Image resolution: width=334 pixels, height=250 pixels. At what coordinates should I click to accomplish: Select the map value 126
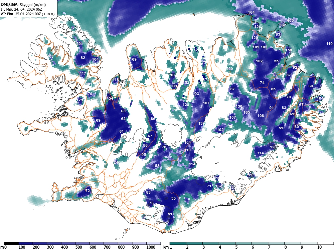(258, 27)
